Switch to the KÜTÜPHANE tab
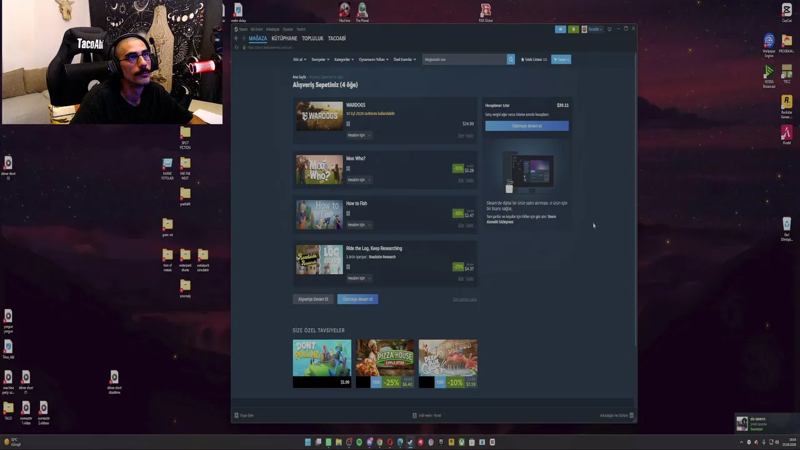The width and height of the screenshot is (800, 450). click(x=284, y=39)
